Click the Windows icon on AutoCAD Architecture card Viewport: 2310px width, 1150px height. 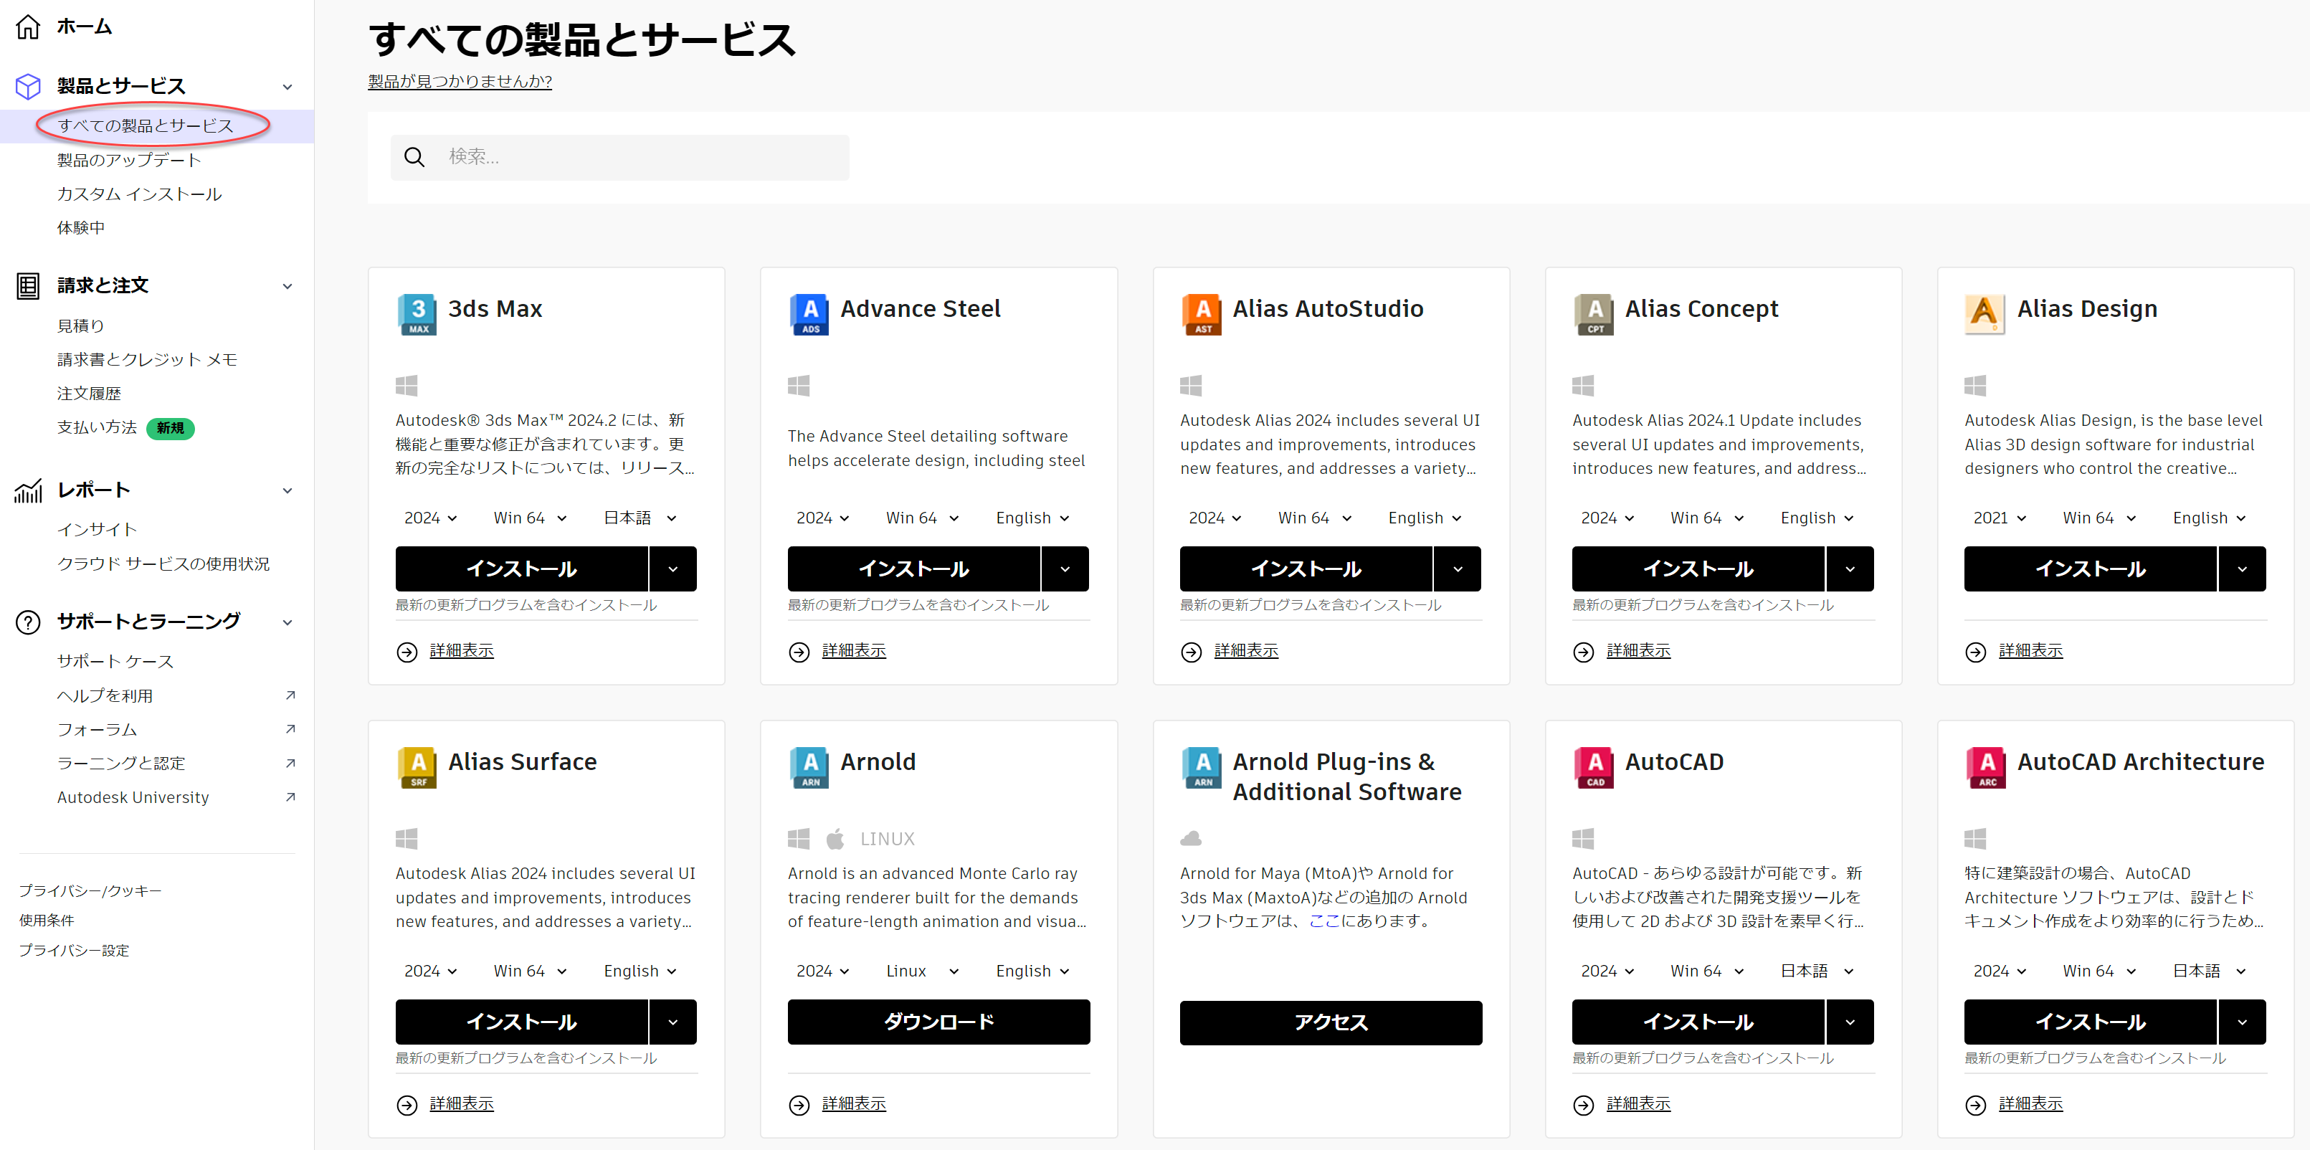(1975, 839)
